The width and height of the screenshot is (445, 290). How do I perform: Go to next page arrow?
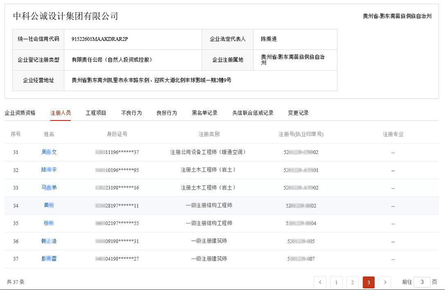tap(384, 282)
